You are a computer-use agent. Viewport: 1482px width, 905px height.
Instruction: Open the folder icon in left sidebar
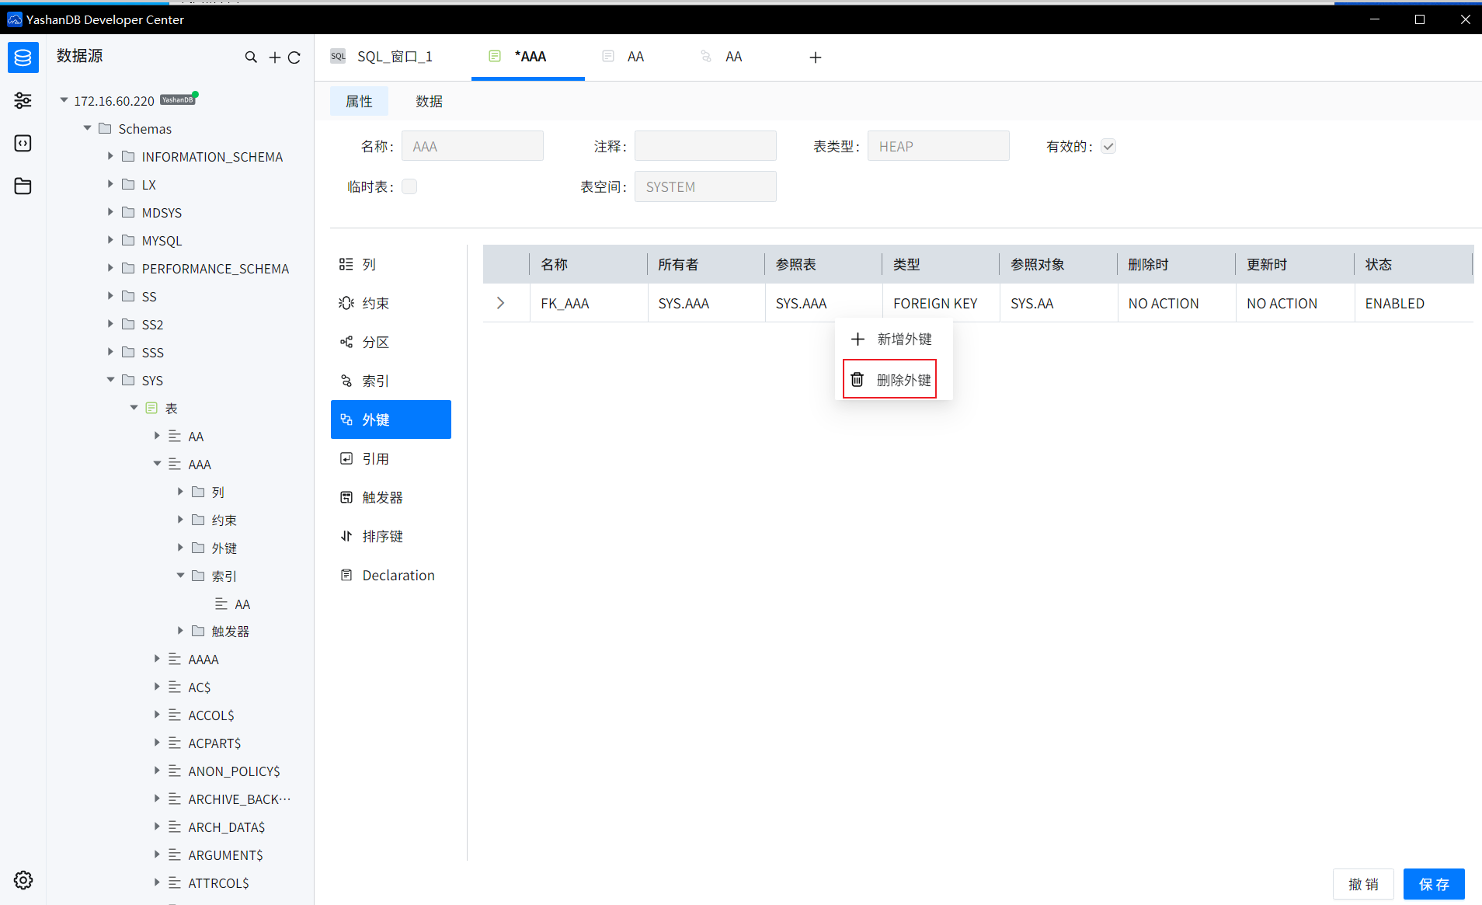tap(23, 186)
